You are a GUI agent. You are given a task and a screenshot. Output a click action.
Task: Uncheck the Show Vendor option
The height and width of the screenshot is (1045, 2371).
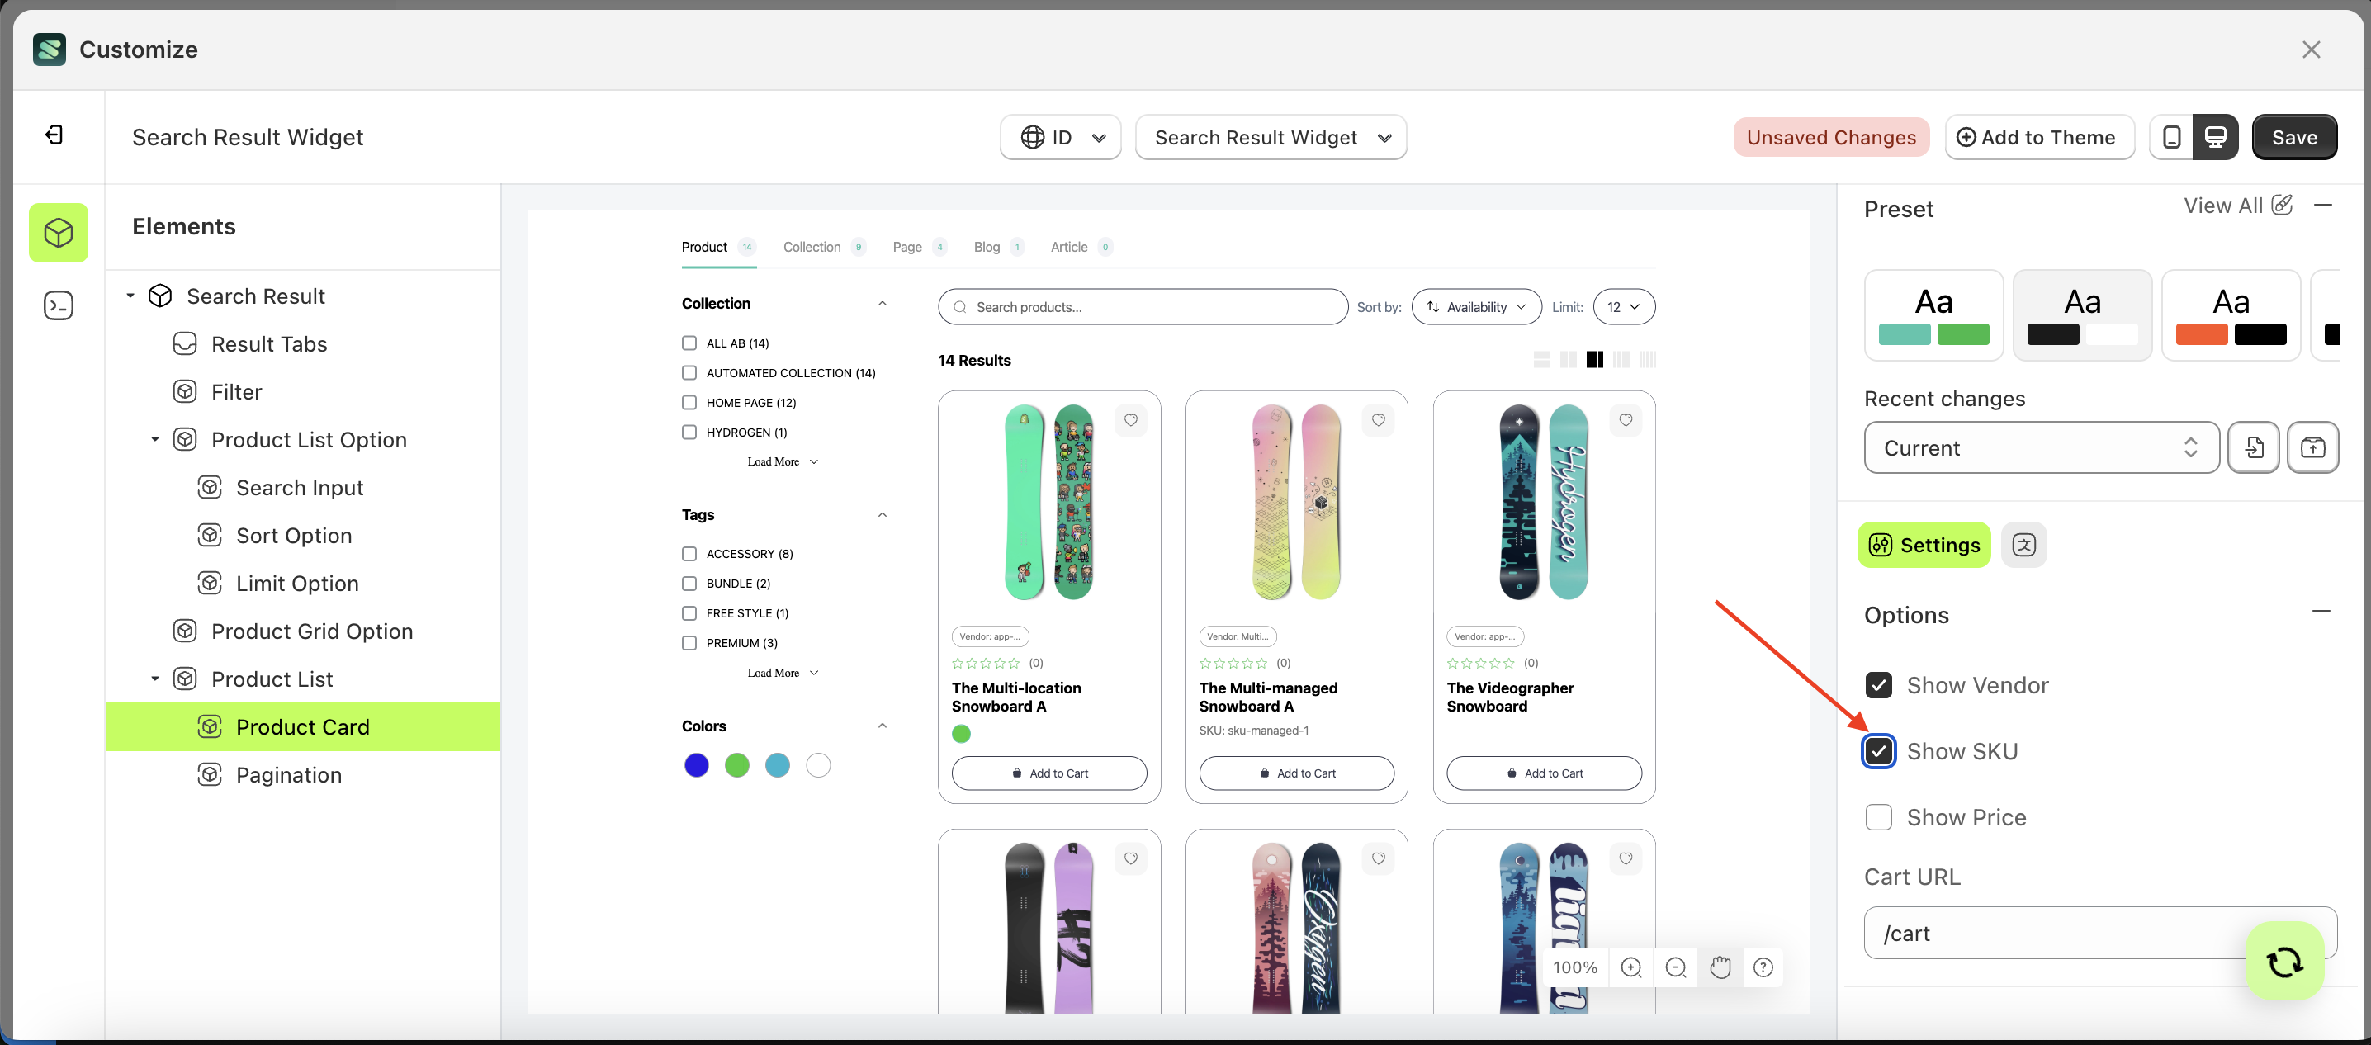1880,684
